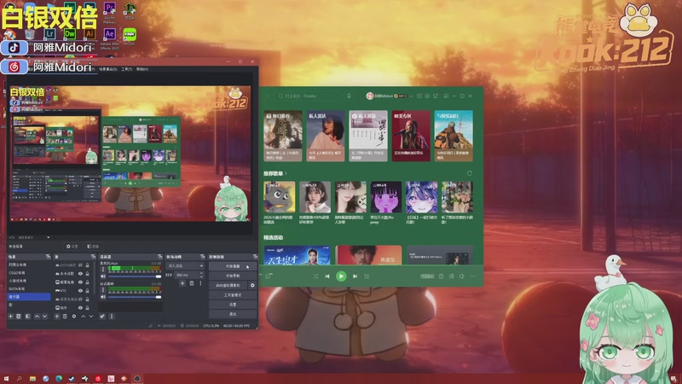Open Scene Collection menu in OBS
682x384 pixels.
[x=108, y=69]
